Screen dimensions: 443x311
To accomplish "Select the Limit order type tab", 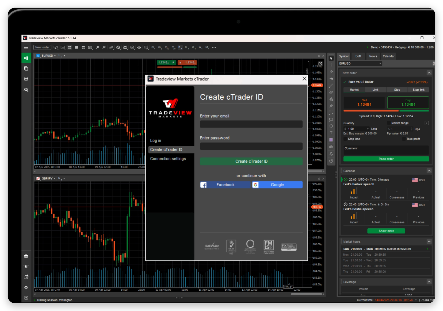I will coord(375,90).
